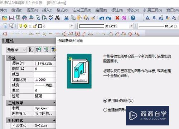Click the layer search icon with magnifier

(x=11, y=26)
